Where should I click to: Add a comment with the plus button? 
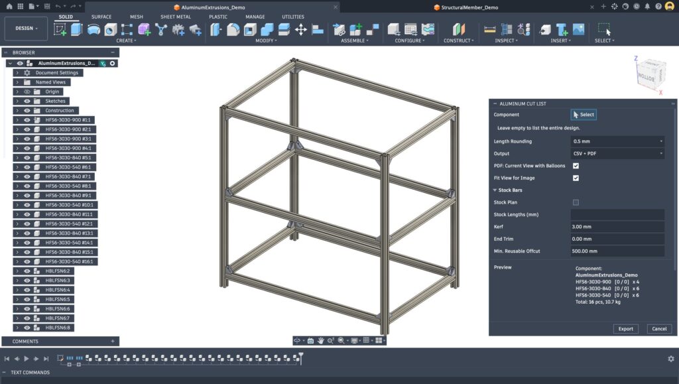pos(113,341)
